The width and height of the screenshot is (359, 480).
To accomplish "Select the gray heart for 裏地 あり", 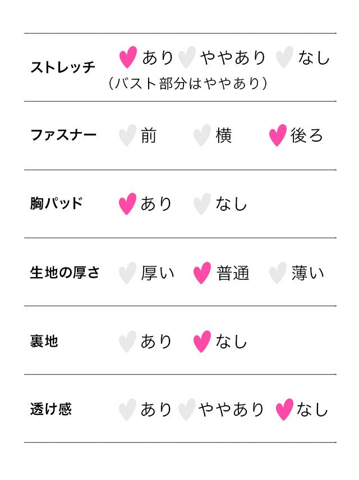I will 127,341.
